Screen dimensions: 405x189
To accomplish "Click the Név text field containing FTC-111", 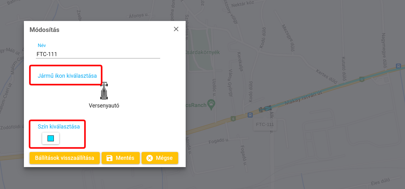I will click(98, 54).
